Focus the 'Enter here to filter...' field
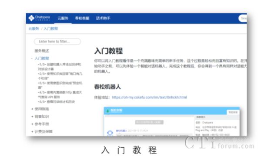261x156 pixels. click(x=57, y=42)
